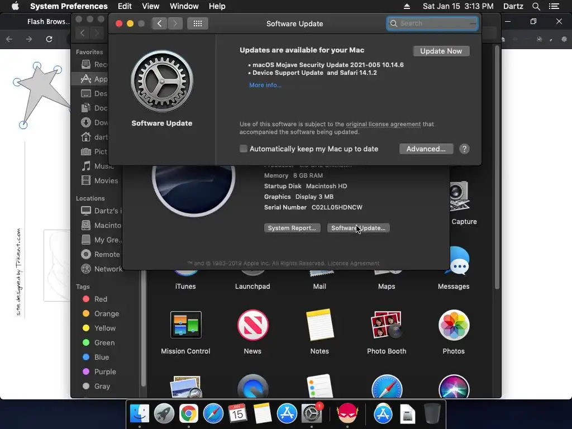Click the Search field in Software Update
The width and height of the screenshot is (572, 429).
point(432,23)
